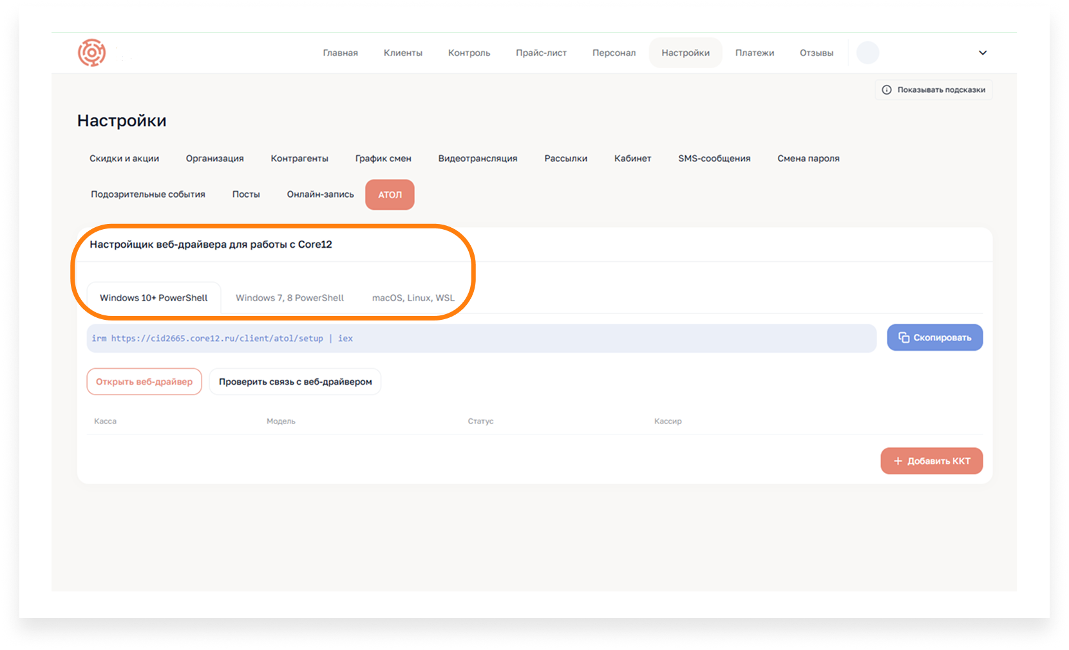
Task: Click the Core12 logo icon
Action: [92, 53]
